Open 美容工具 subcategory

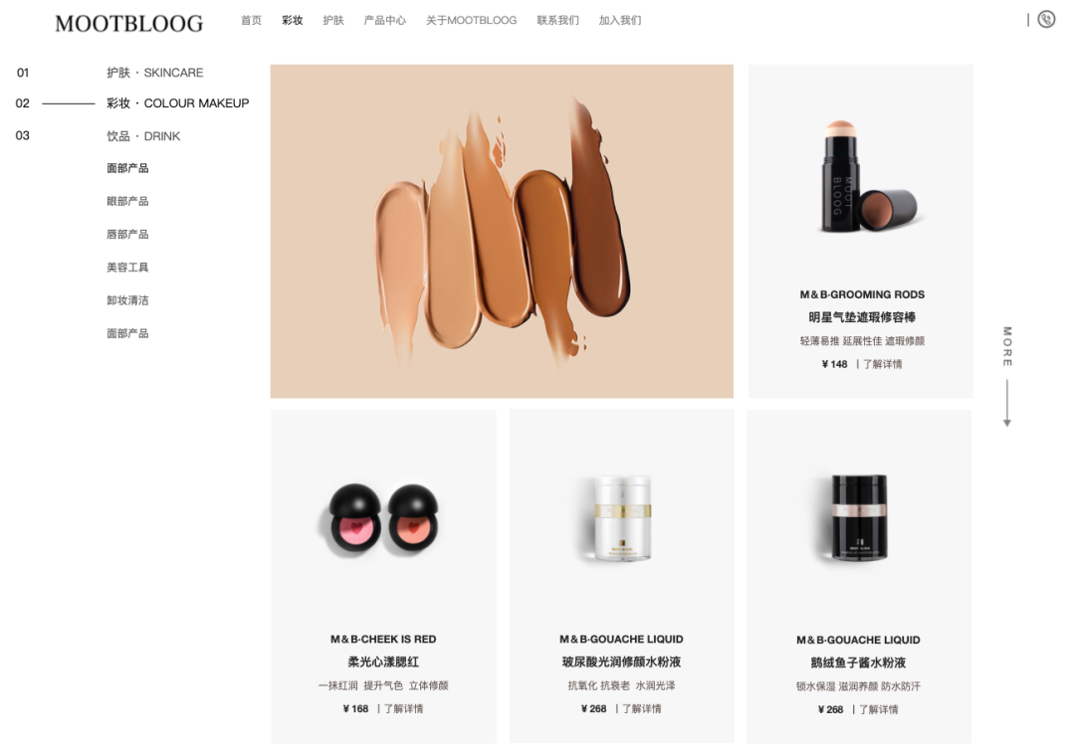pos(127,268)
